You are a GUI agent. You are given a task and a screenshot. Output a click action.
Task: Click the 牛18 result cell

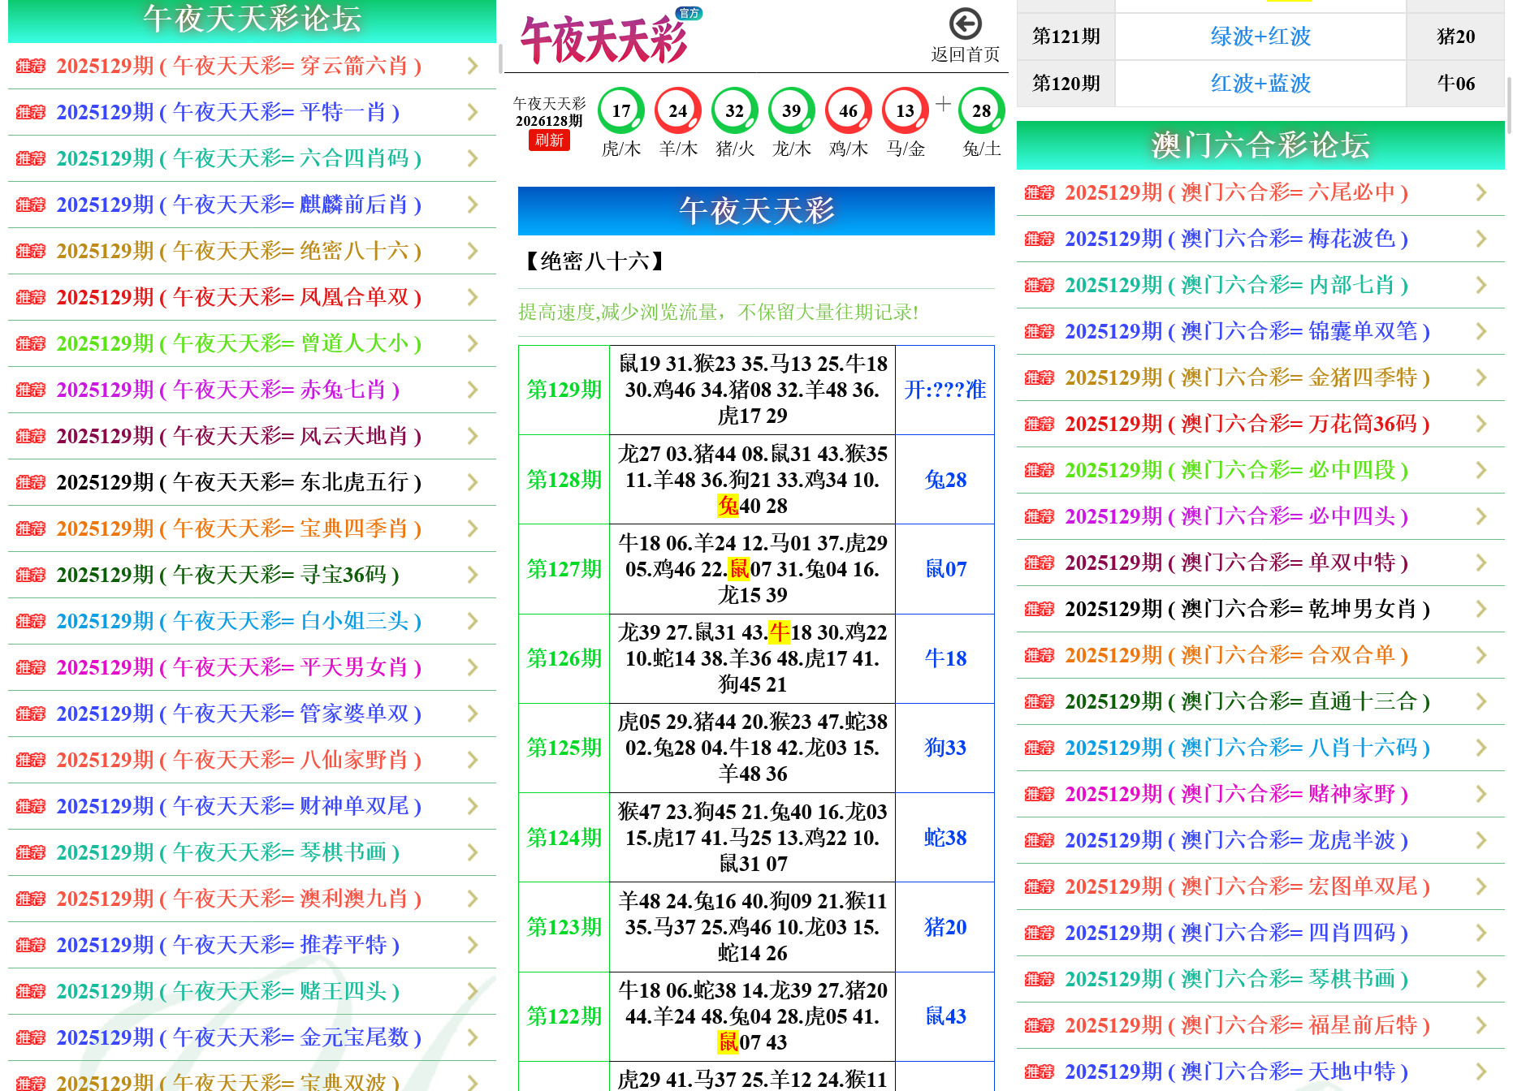pos(945,658)
